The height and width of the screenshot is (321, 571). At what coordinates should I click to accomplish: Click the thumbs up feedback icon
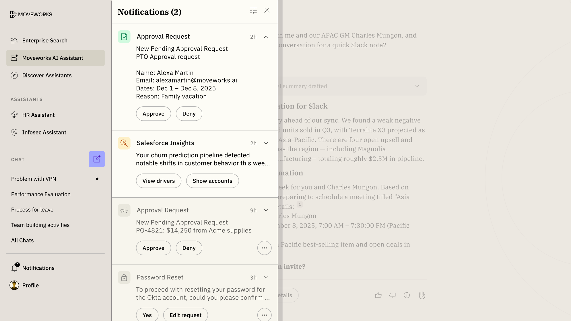click(x=378, y=295)
